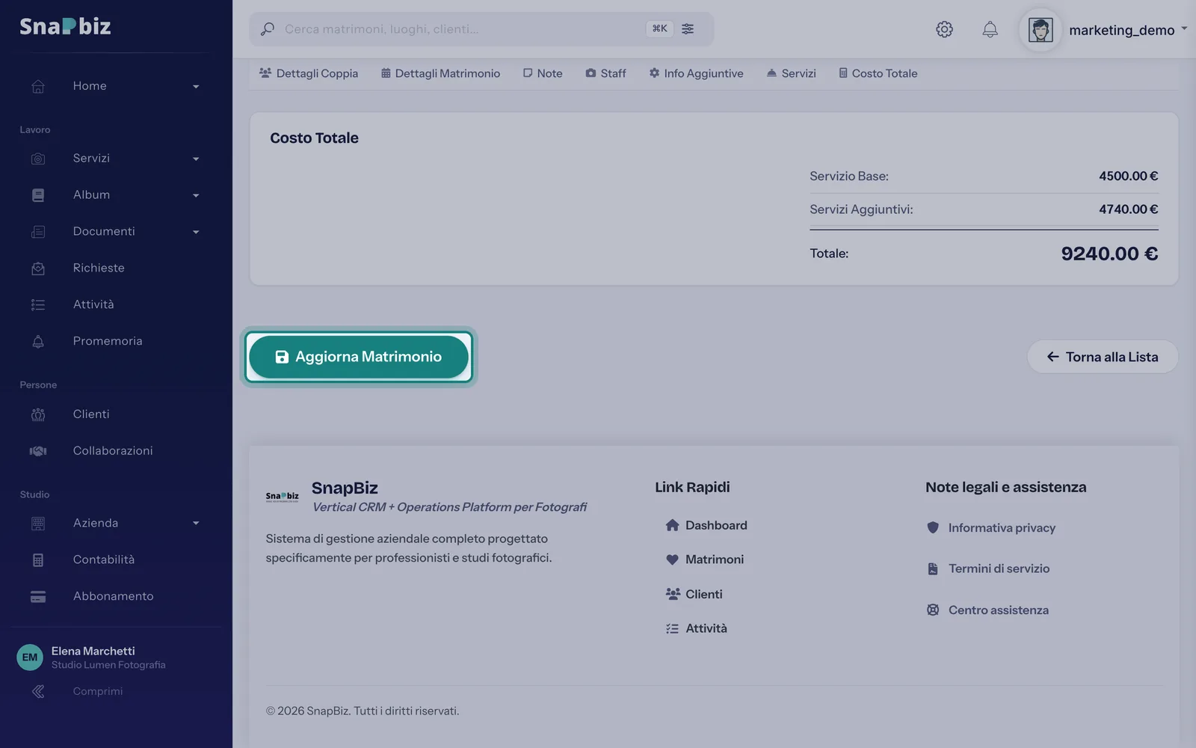Click the search filter sliders icon
Screen dimensions: 1196x748
click(x=688, y=28)
